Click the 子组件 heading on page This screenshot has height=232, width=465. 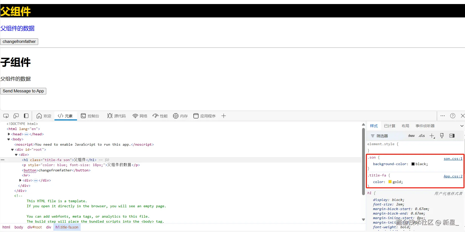pyautogui.click(x=15, y=62)
